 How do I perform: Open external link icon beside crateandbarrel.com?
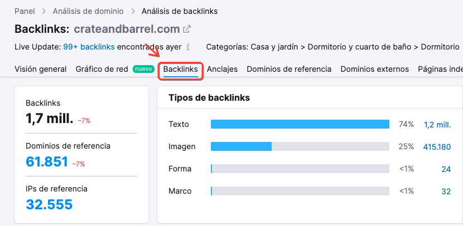(x=187, y=29)
